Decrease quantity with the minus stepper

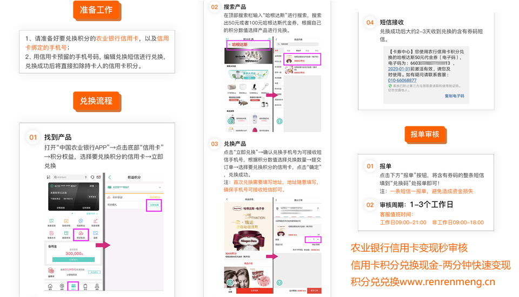tap(310, 239)
